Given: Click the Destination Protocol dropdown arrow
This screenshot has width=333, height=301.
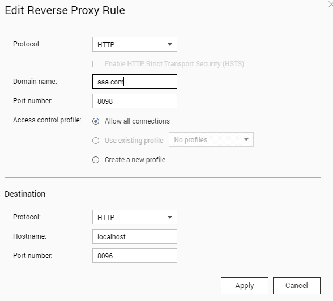Looking at the screenshot, I should coord(170,217).
